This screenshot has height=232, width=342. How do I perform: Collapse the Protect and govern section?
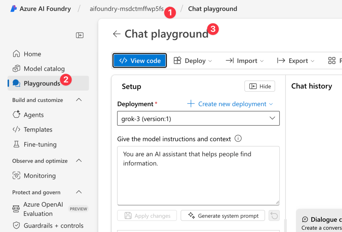pyautogui.click(x=79, y=192)
